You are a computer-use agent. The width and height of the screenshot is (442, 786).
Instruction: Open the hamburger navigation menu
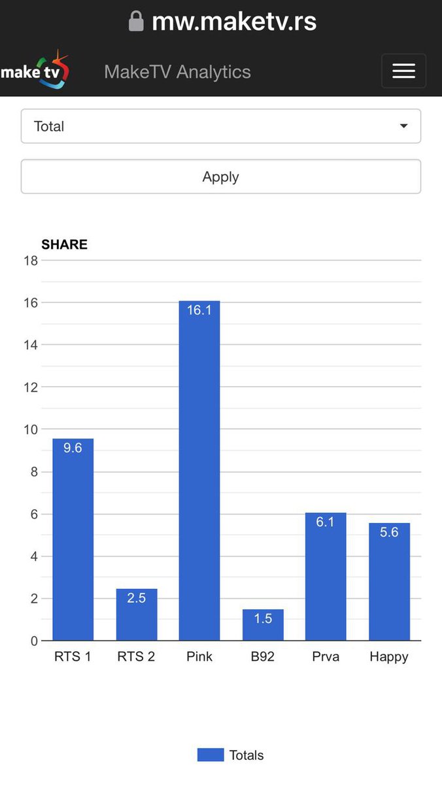click(403, 71)
